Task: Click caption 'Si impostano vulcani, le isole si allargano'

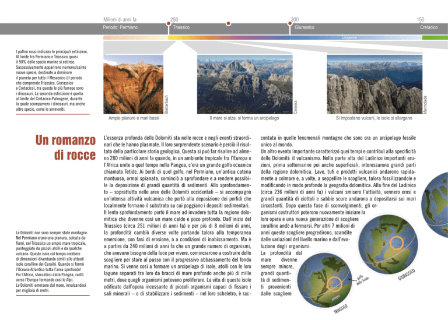Action: point(374,118)
